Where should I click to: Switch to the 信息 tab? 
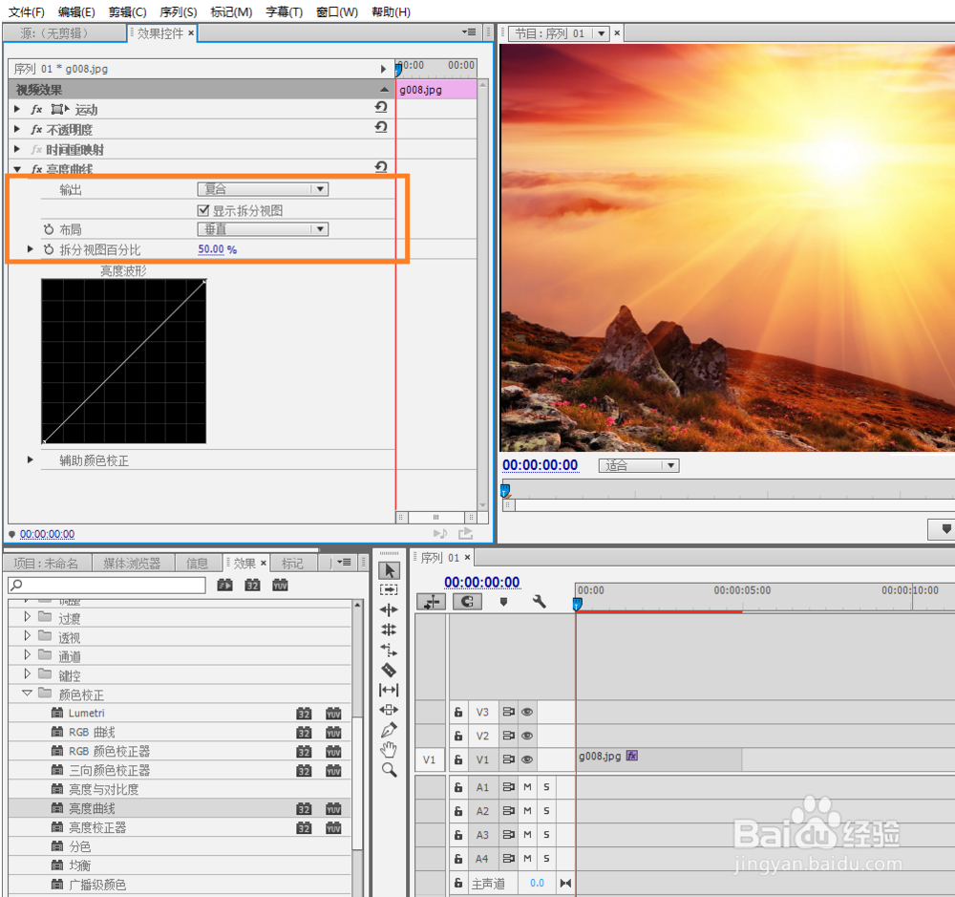pyautogui.click(x=198, y=563)
